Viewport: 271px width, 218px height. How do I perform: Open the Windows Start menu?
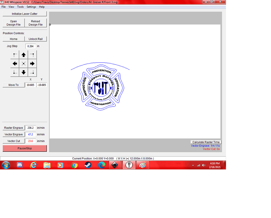click(6, 165)
